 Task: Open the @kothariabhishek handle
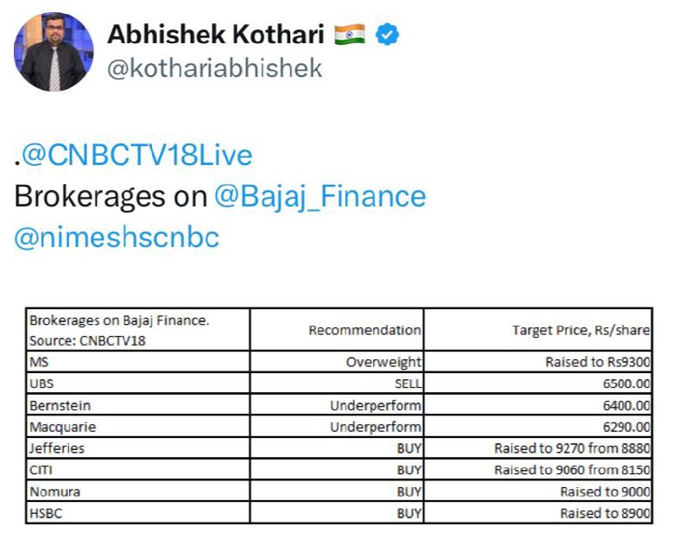(214, 68)
